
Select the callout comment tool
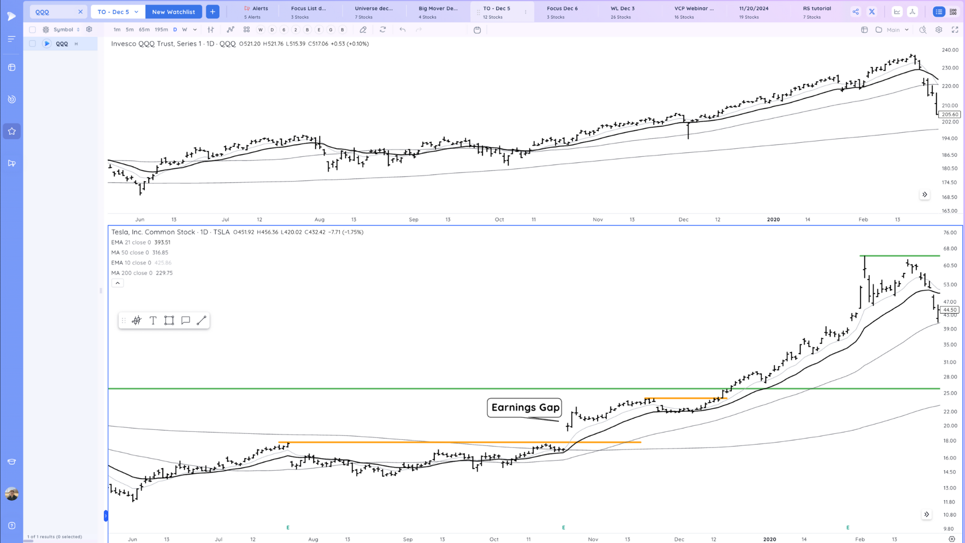[185, 320]
